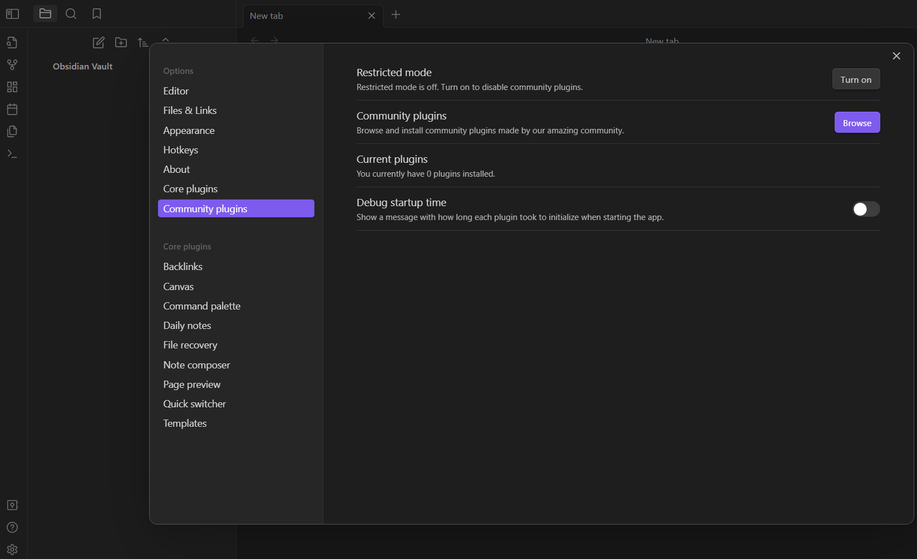
Task: Open Templates plugin options
Action: (236, 423)
